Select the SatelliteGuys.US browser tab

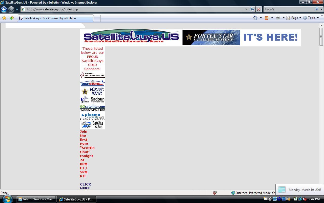[x=55, y=18]
